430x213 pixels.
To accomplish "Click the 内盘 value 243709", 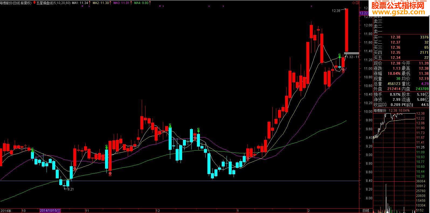I will tap(422, 89).
